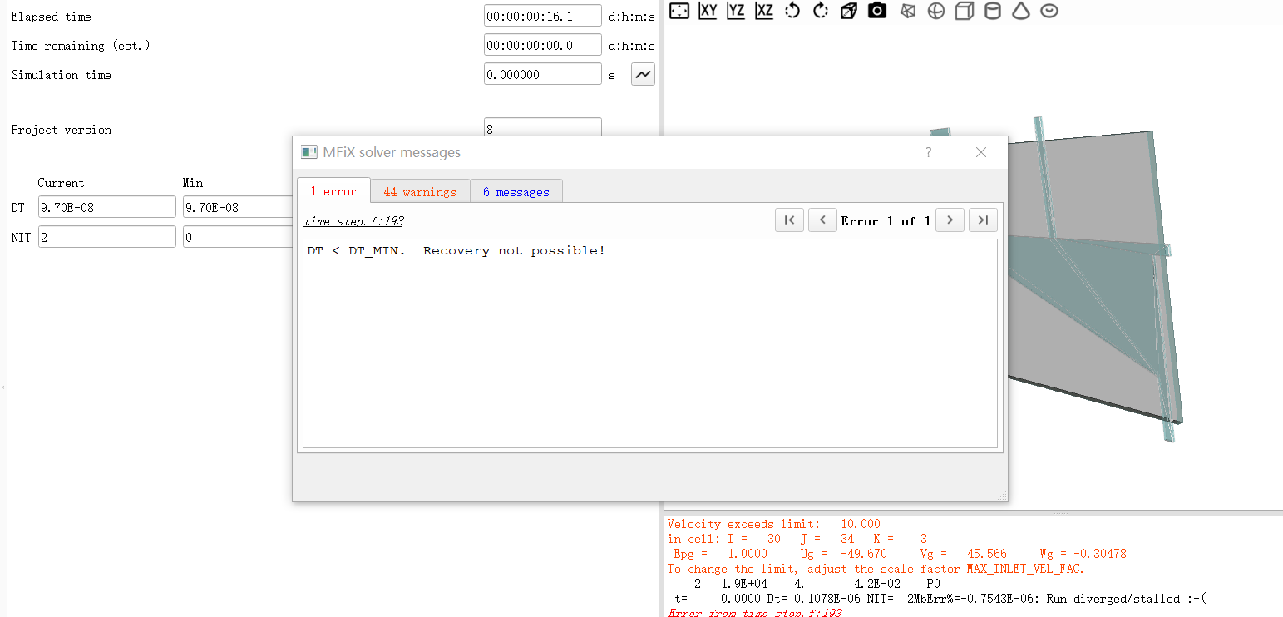The width and height of the screenshot is (1283, 617).
Task: Open the 6 messages tab
Action: coord(516,192)
